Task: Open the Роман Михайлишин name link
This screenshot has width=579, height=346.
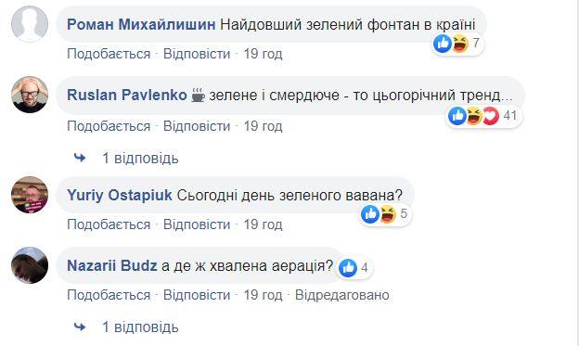Action: 141,25
